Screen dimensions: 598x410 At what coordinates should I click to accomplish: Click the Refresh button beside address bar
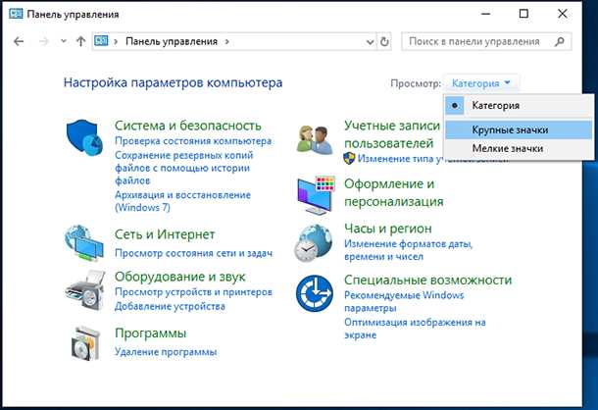[x=384, y=41]
